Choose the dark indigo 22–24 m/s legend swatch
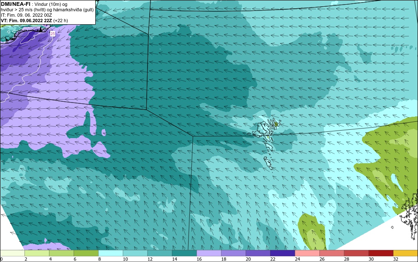This screenshot has height=262, width=418. coord(283,253)
